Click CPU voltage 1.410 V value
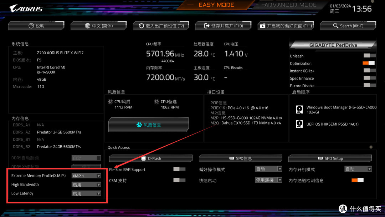This screenshot has height=217, width=385. (x=236, y=54)
